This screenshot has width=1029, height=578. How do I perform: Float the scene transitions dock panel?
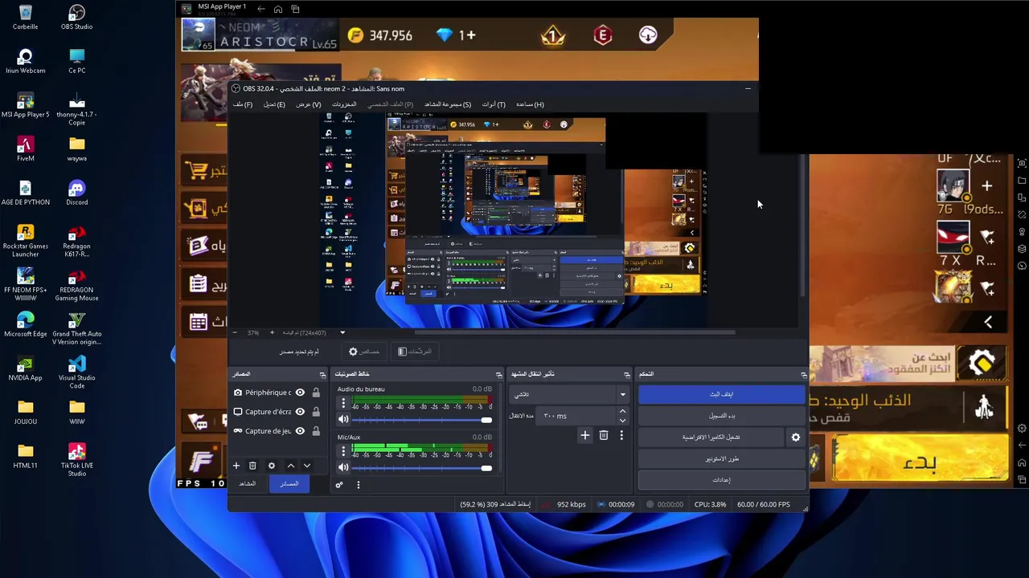627,375
